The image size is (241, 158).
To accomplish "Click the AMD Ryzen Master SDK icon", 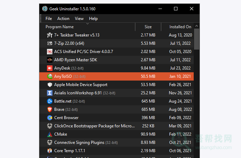I will click(50, 60).
